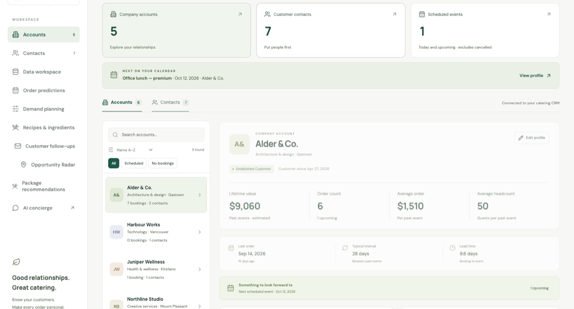Select the All filter chip
The width and height of the screenshot is (574, 309).
click(x=114, y=163)
